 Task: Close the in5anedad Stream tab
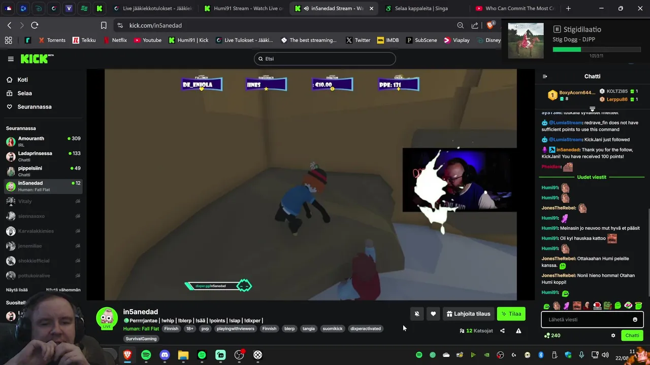[372, 8]
